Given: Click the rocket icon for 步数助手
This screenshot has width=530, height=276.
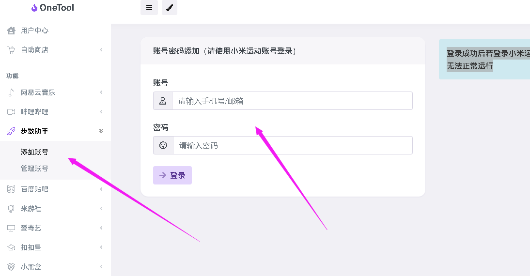Looking at the screenshot, I should coord(11,131).
